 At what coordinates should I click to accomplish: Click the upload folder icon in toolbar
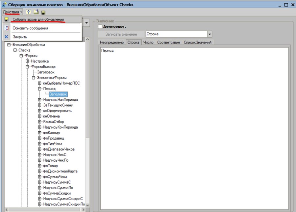[x=36, y=12]
